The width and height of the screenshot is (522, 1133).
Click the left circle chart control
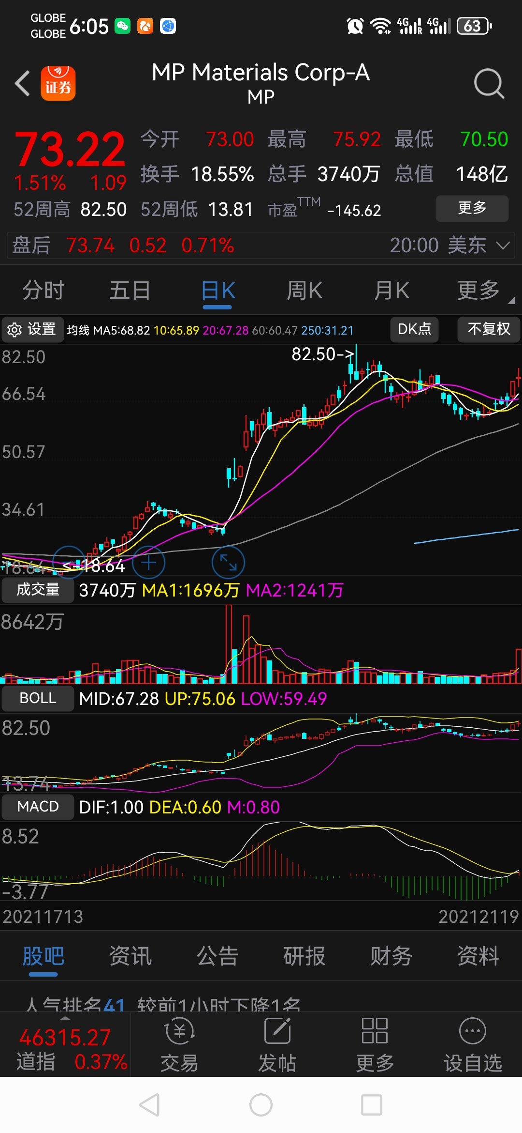pos(68,562)
